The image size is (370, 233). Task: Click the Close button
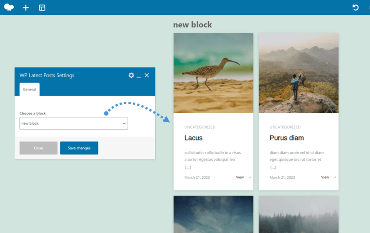39,148
